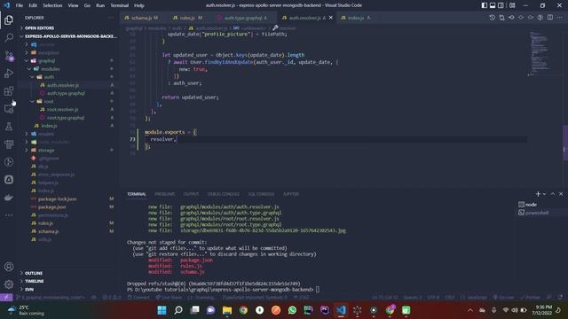Toggle primary side bar layout icon

485,5
